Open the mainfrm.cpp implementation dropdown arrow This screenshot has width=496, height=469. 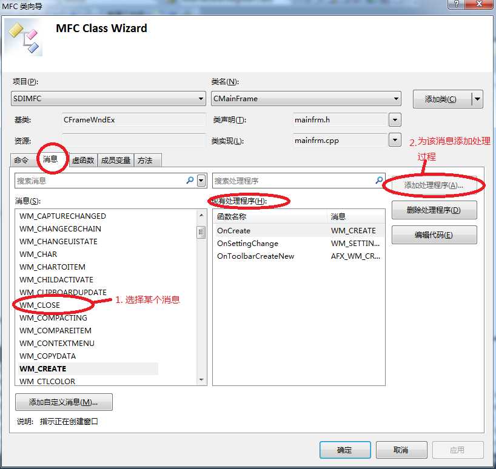[395, 140]
